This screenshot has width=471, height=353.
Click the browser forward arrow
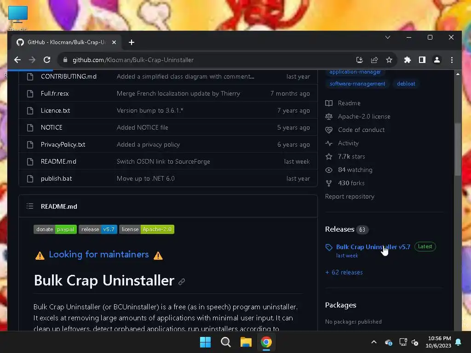[x=32, y=60]
